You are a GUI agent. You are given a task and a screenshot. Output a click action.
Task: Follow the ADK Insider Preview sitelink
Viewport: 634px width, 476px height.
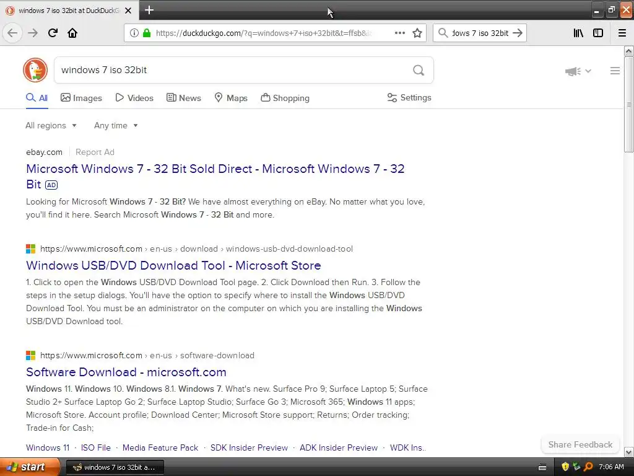(x=339, y=447)
